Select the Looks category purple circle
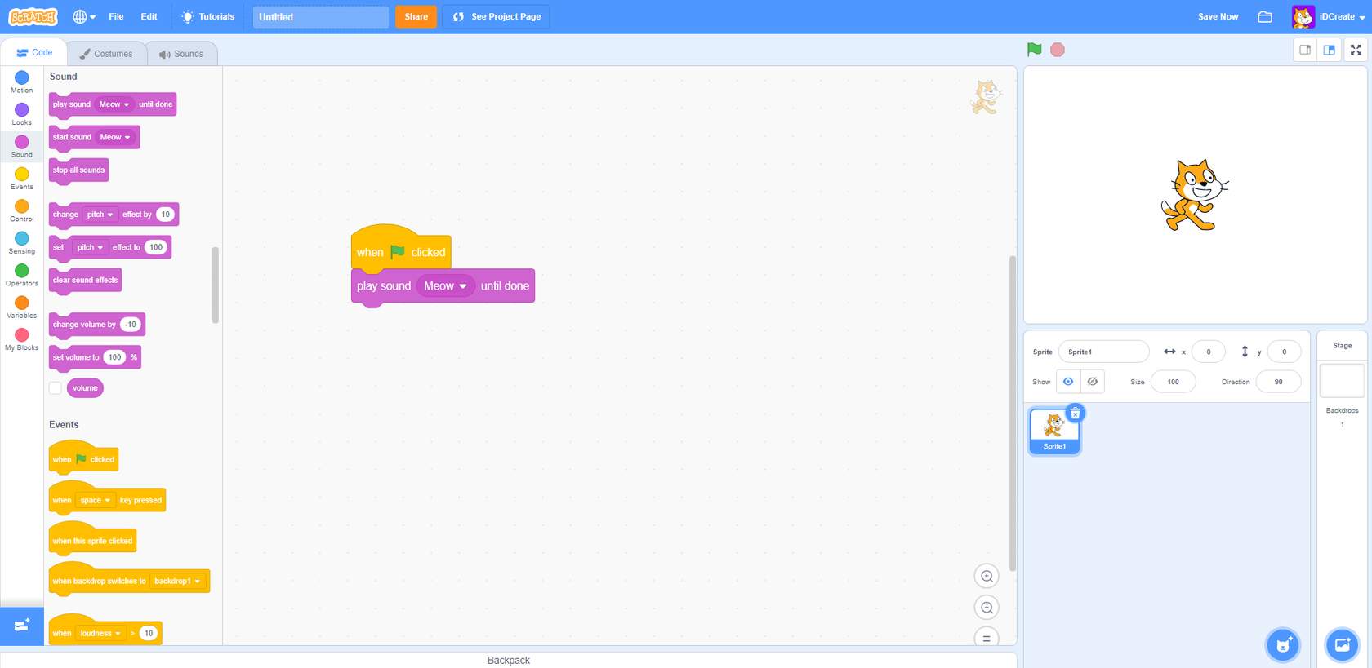This screenshot has height=668, width=1372. click(22, 110)
